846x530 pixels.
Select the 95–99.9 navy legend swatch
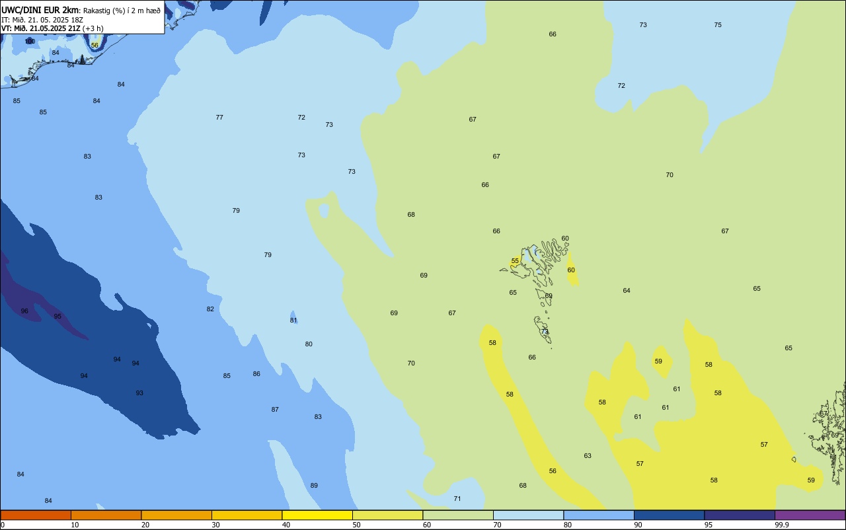pos(740,515)
